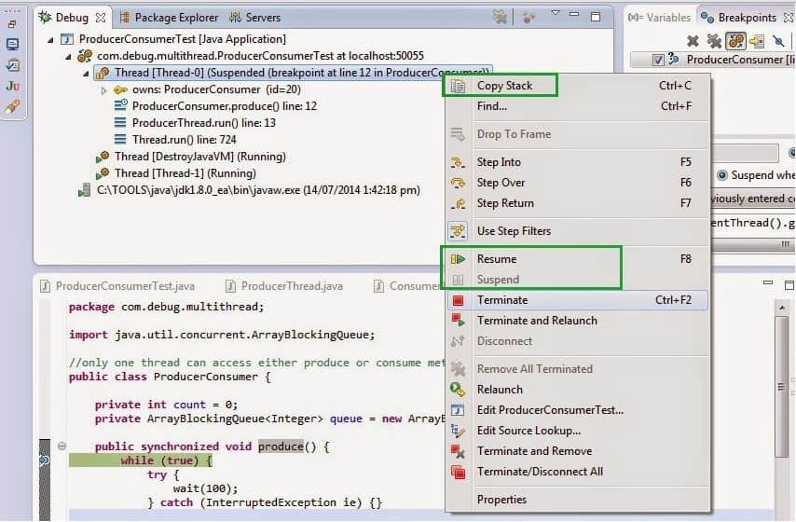Open Edit ProducerConsumerTest... entry
The width and height of the screenshot is (796, 522).
(x=577, y=410)
